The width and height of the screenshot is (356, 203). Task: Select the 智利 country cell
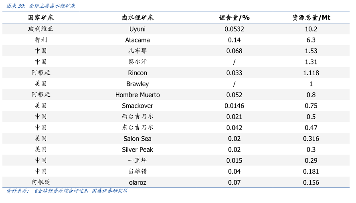click(40, 40)
